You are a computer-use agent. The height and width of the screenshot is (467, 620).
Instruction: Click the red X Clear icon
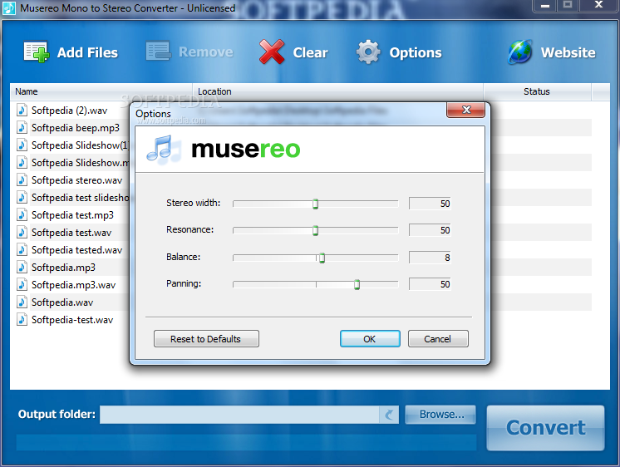tap(272, 52)
